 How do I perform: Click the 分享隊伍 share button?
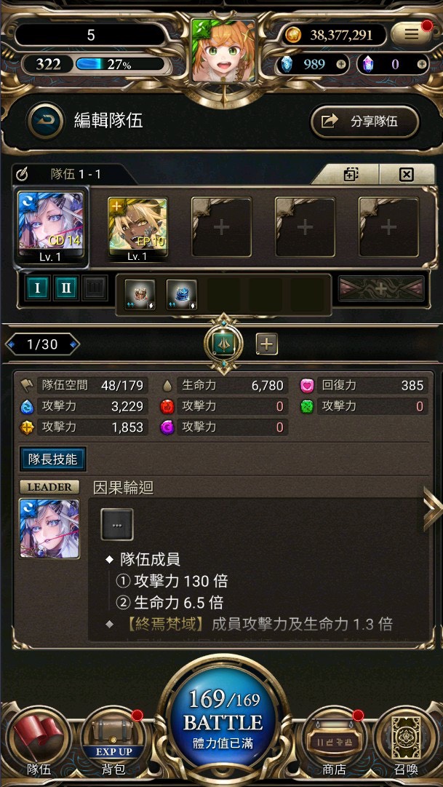click(x=364, y=121)
